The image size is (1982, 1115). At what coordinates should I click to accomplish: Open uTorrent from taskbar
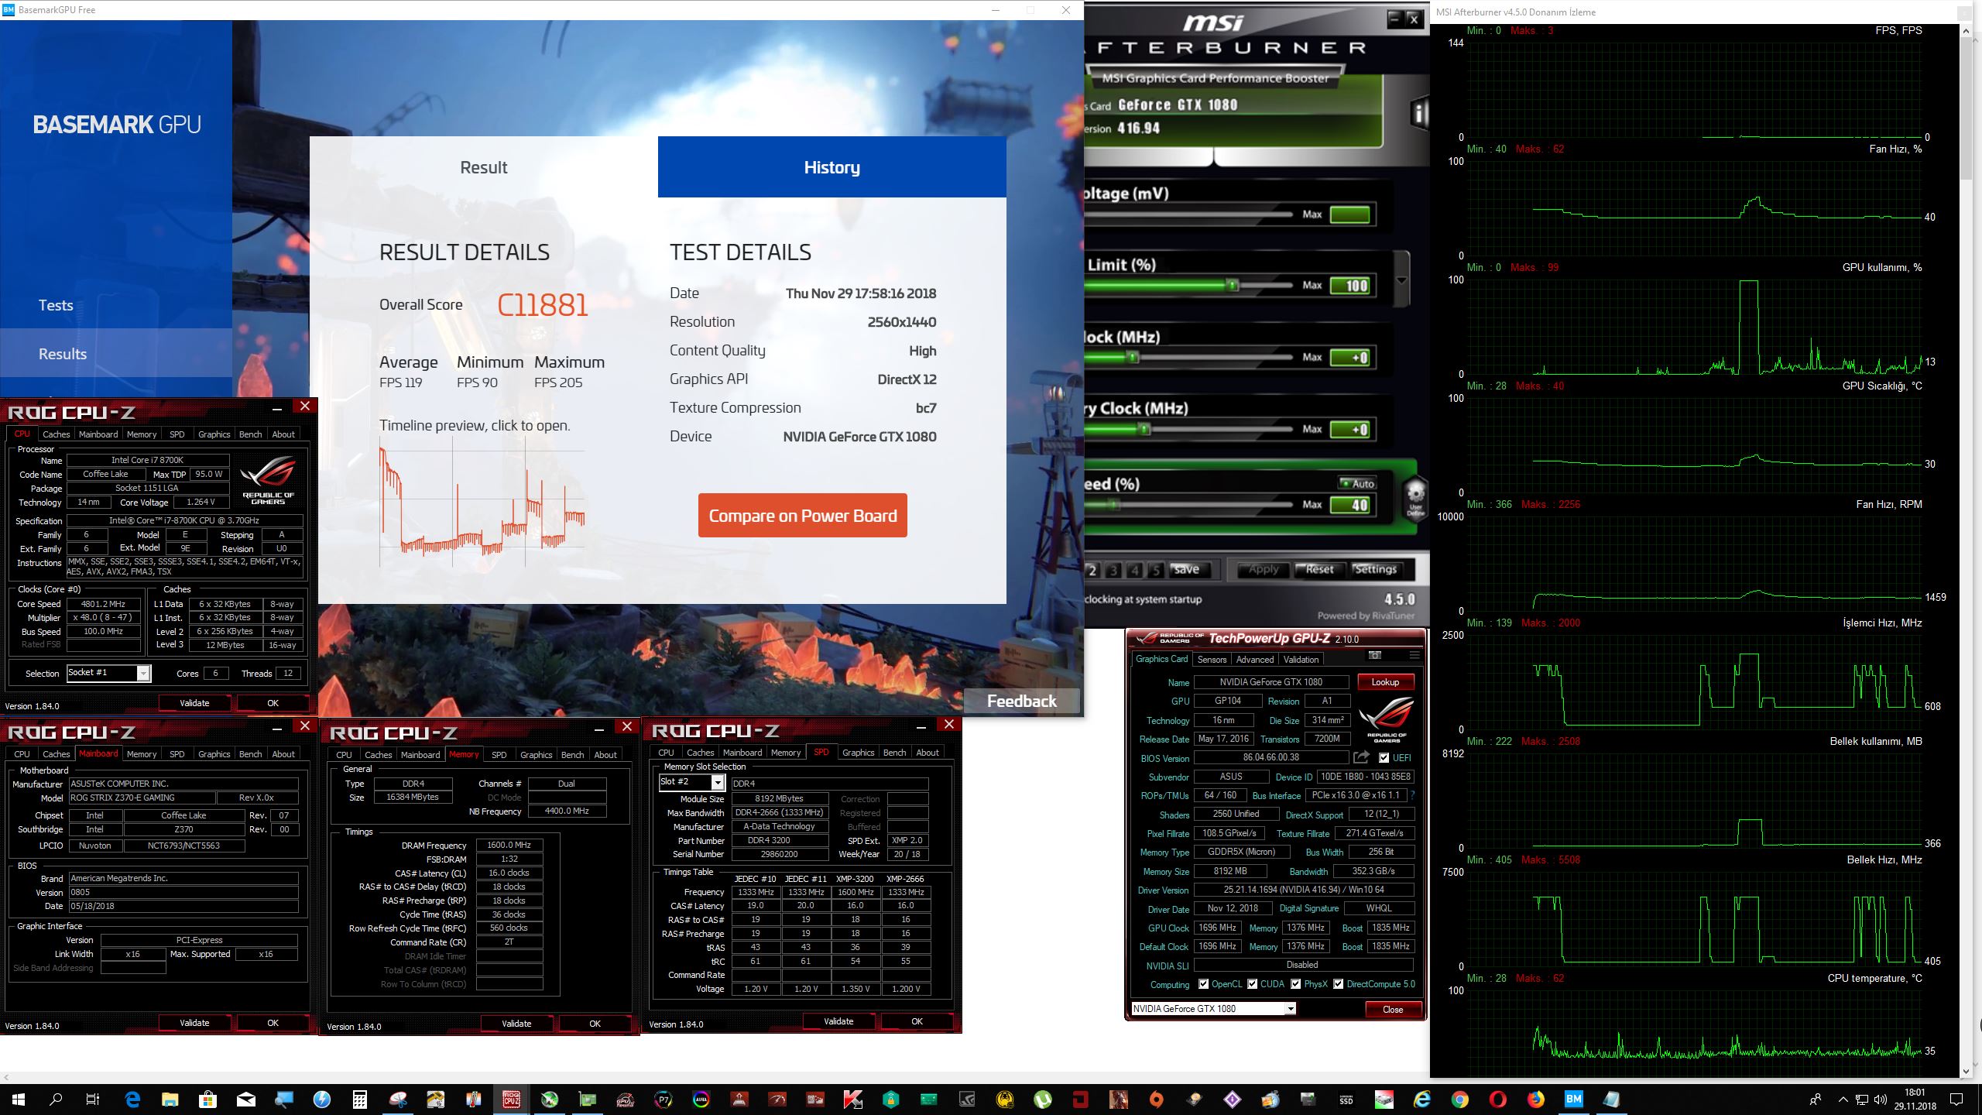click(1043, 1099)
